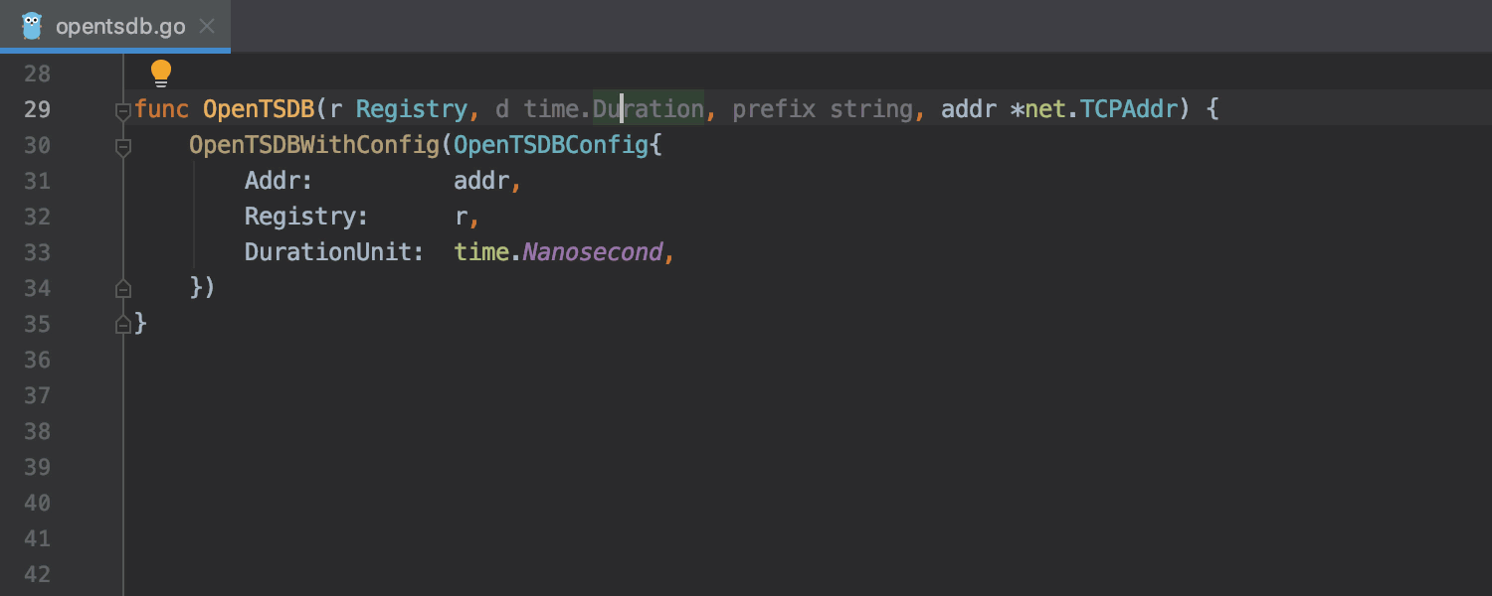This screenshot has height=596, width=1492.
Task: Click line number 29 in the gutter
Action: point(37,109)
